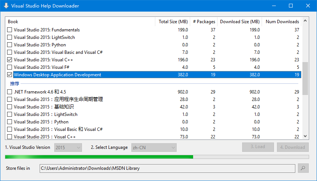The height and width of the screenshot is (181, 317).
Task: Select Visual Studio 2015：基础知识 row text
Action: click(x=44, y=107)
